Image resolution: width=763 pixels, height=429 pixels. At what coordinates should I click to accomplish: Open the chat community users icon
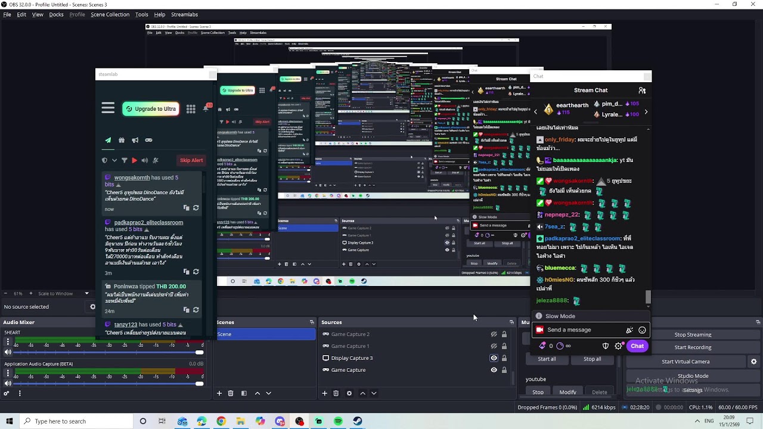point(642,91)
